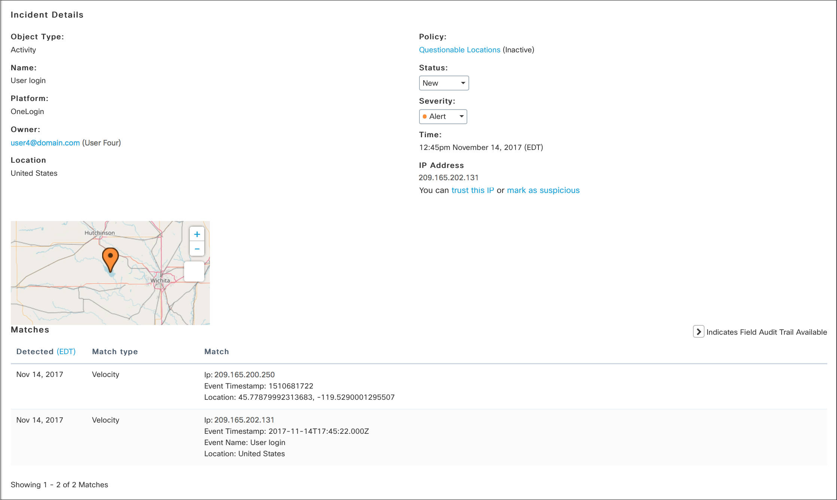This screenshot has height=500, width=837.
Task: Zoom out on the map
Action: pos(197,249)
